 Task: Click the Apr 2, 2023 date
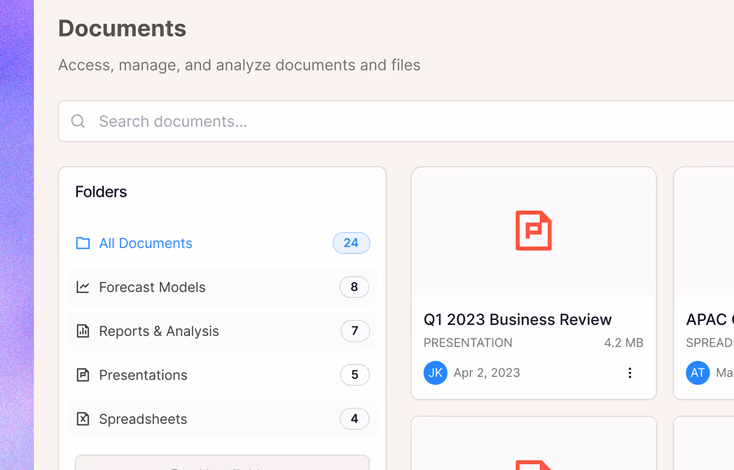[487, 373]
